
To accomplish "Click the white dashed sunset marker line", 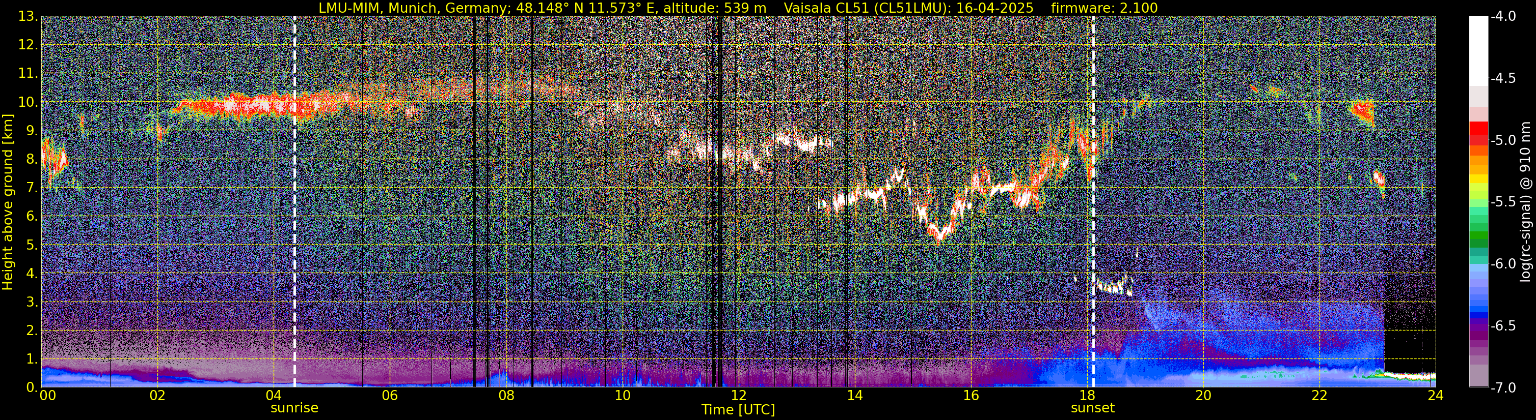I will [x=1093, y=202].
